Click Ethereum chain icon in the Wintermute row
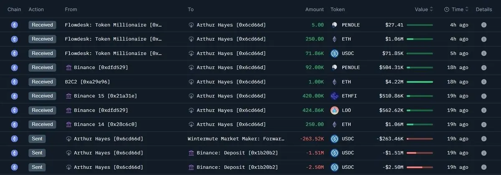Screen dimensions: 501x175 click(x=15, y=139)
